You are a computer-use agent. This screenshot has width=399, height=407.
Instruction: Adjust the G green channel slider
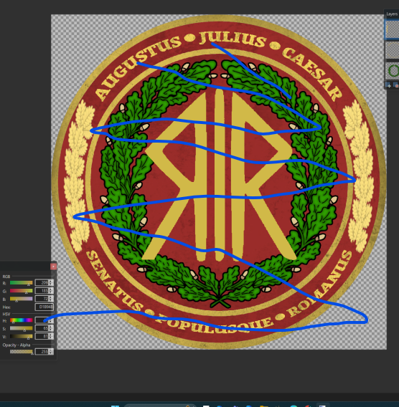[x=22, y=291]
